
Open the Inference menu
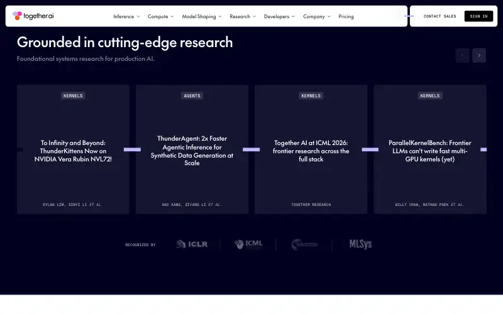point(126,16)
